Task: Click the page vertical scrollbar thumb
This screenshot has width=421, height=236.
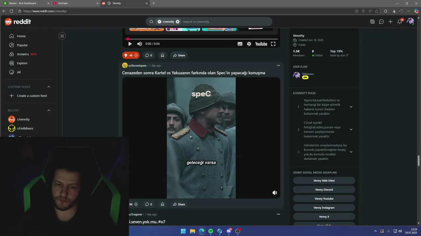Action: [419, 161]
